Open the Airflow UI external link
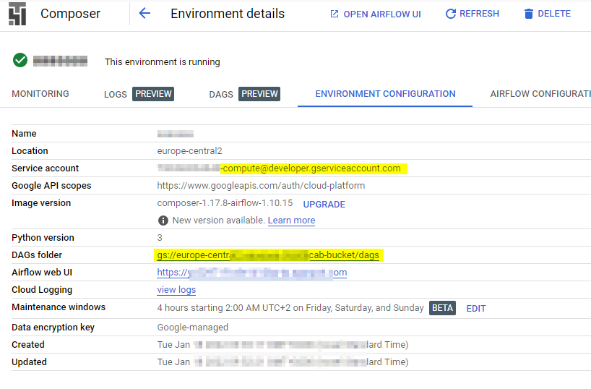This screenshot has width=591, height=389. pyautogui.click(x=376, y=14)
